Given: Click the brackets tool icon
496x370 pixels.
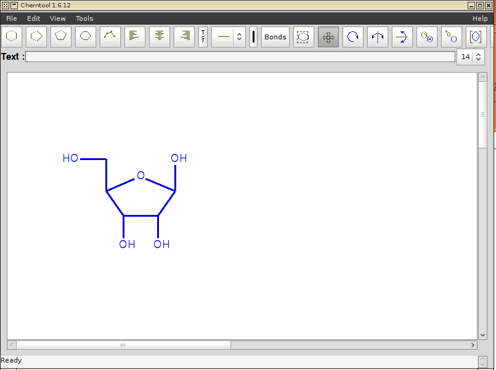Looking at the screenshot, I should (476, 37).
